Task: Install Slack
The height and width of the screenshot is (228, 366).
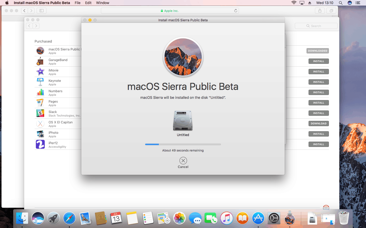Action: 319,113
